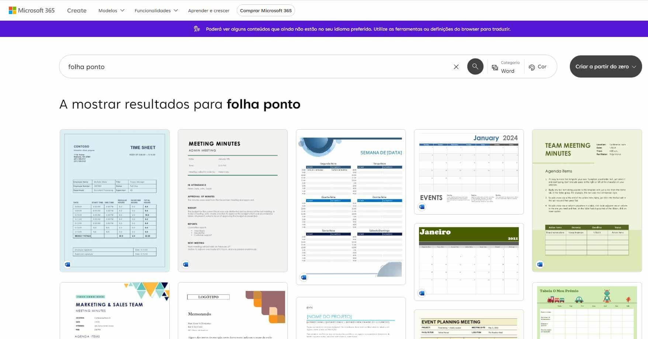Click the Categoria filter icon above Word
648x339 pixels.
(495, 67)
